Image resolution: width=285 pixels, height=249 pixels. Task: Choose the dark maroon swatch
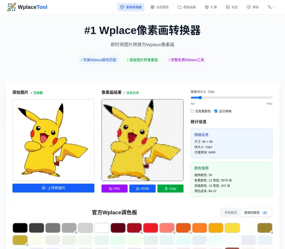118,228
